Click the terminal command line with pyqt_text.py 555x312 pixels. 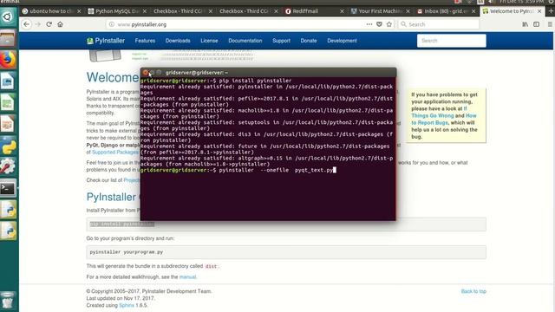pos(238,170)
